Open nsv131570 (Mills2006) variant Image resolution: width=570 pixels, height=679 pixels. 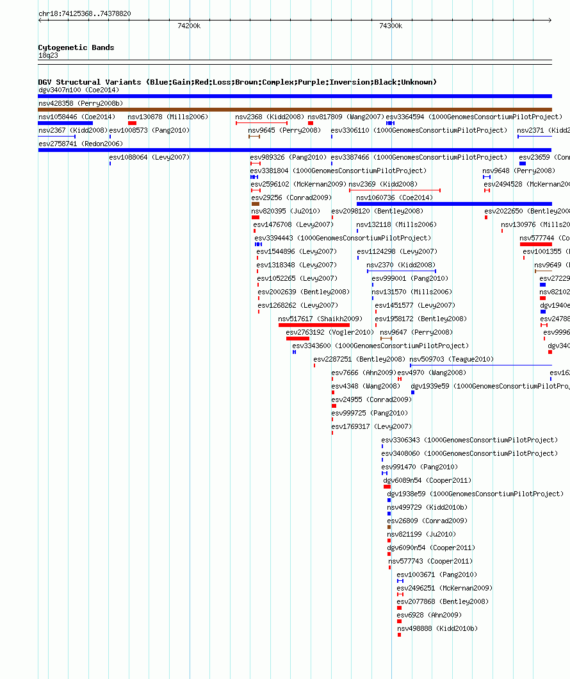coord(412,292)
